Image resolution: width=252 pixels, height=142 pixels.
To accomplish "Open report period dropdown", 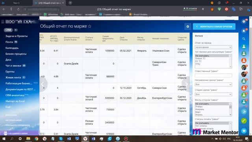I will 213,47.
